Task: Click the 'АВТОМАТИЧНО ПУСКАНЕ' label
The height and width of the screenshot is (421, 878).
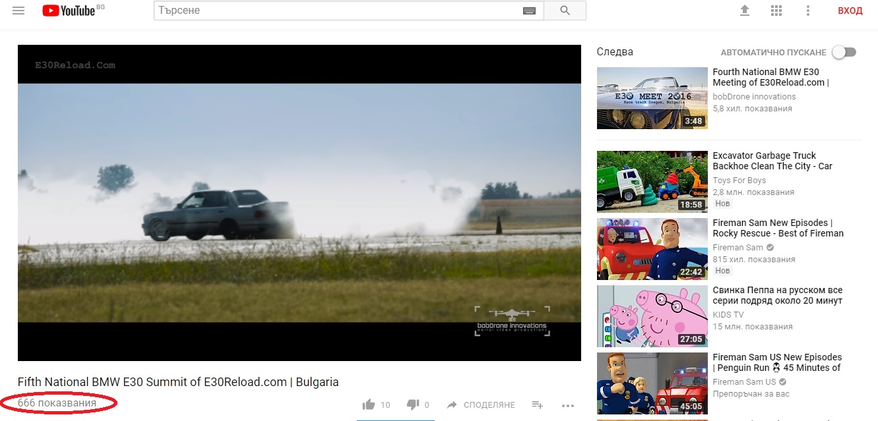Action: (x=773, y=52)
